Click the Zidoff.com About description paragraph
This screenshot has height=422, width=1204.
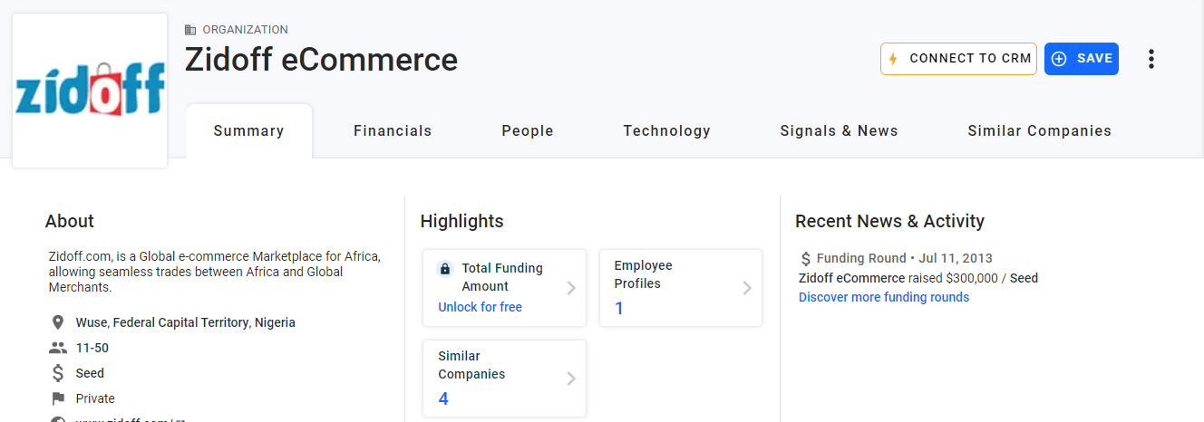[214, 271]
